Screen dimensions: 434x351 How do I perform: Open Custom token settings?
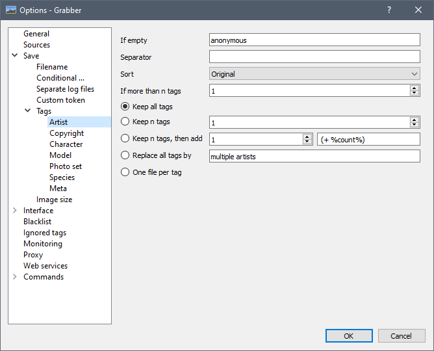(60, 100)
